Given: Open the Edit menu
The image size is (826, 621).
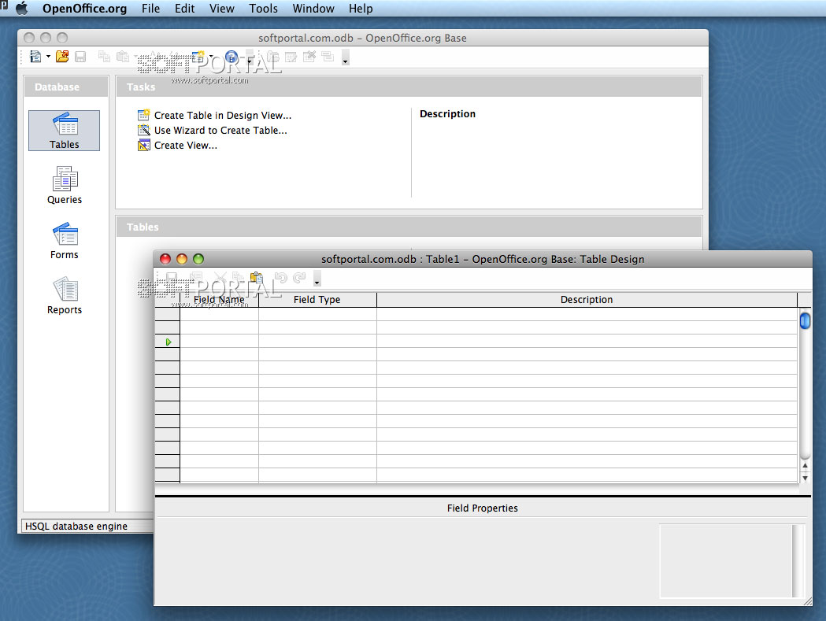Looking at the screenshot, I should click(184, 9).
